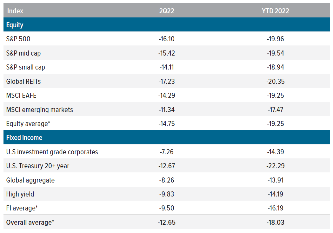
Task: Select the value -14.39
Action: tap(275, 152)
